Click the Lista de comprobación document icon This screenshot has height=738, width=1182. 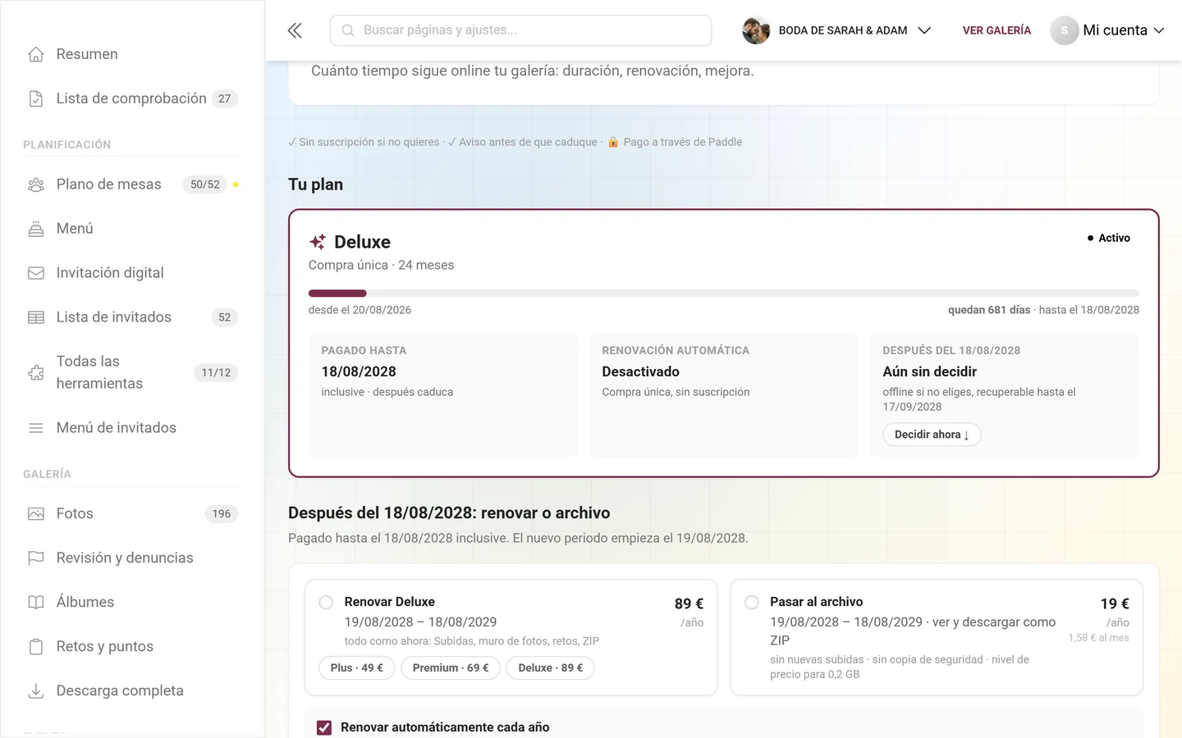36,98
